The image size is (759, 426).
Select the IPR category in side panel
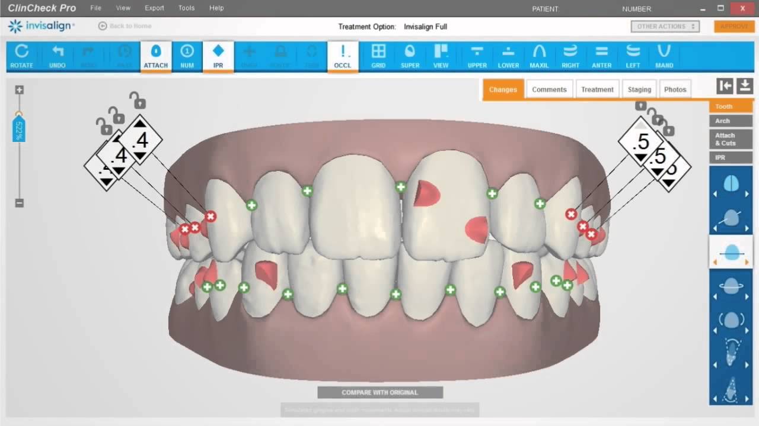coord(731,158)
